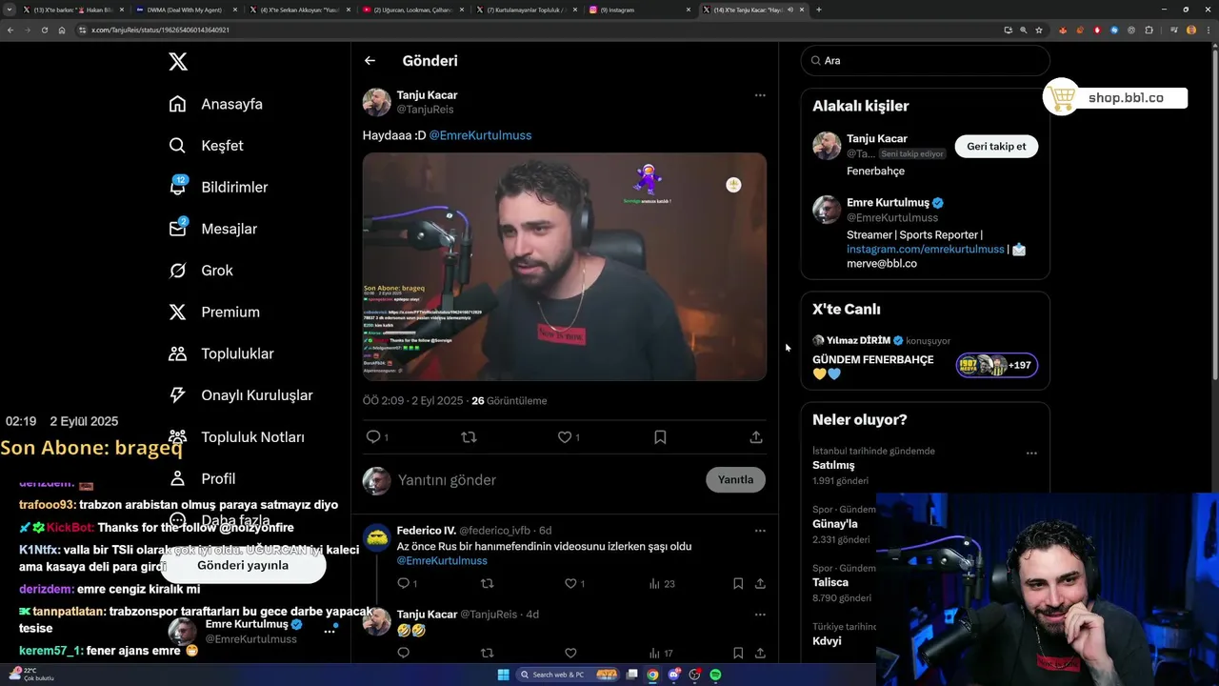This screenshot has width=1219, height=686.
Task: Like Federico IV.'s reply
Action: point(570,583)
